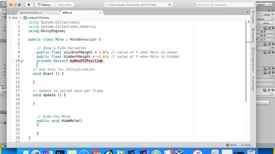Click the Apply button in Unity Inspector
The image size is (275, 154).
coord(266,23)
